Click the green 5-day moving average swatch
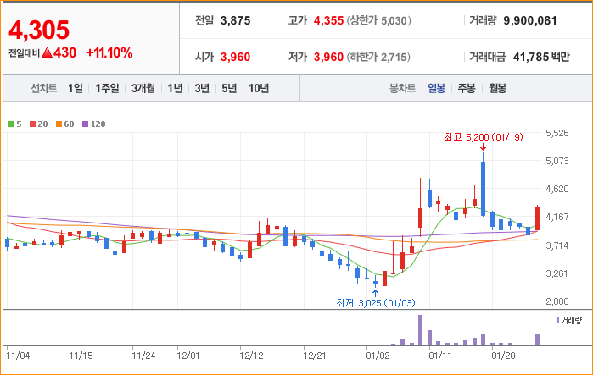 click(x=11, y=124)
